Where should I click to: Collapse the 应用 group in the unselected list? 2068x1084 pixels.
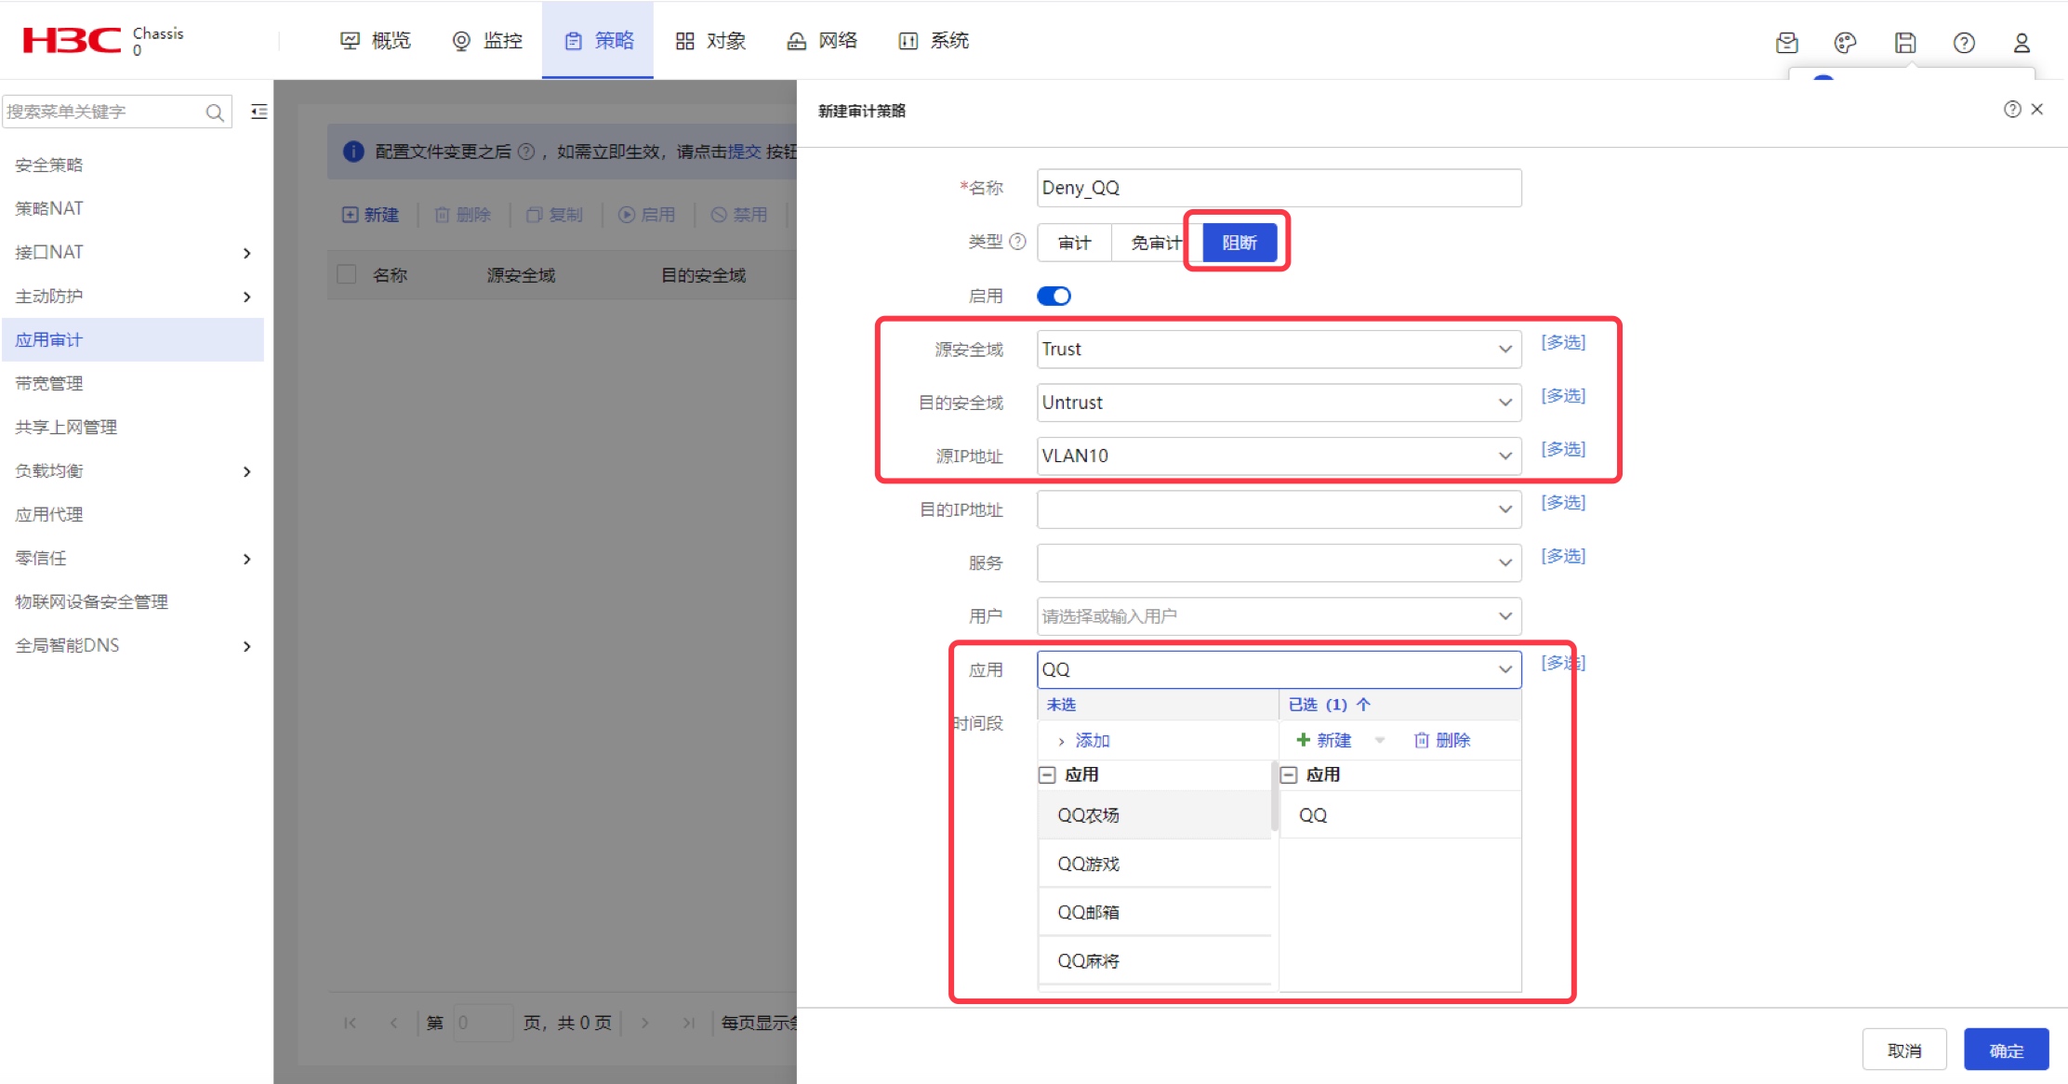click(x=1047, y=774)
